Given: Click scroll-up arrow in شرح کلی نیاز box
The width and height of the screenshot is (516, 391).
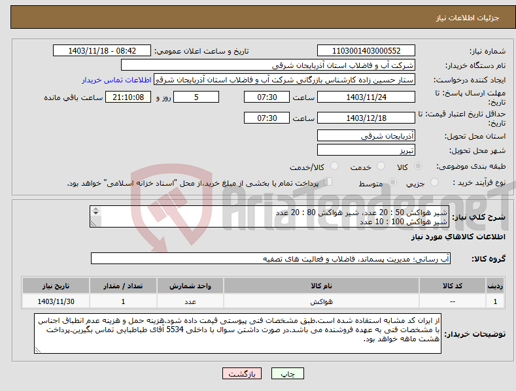Looking at the screenshot, I should pos(95,209).
